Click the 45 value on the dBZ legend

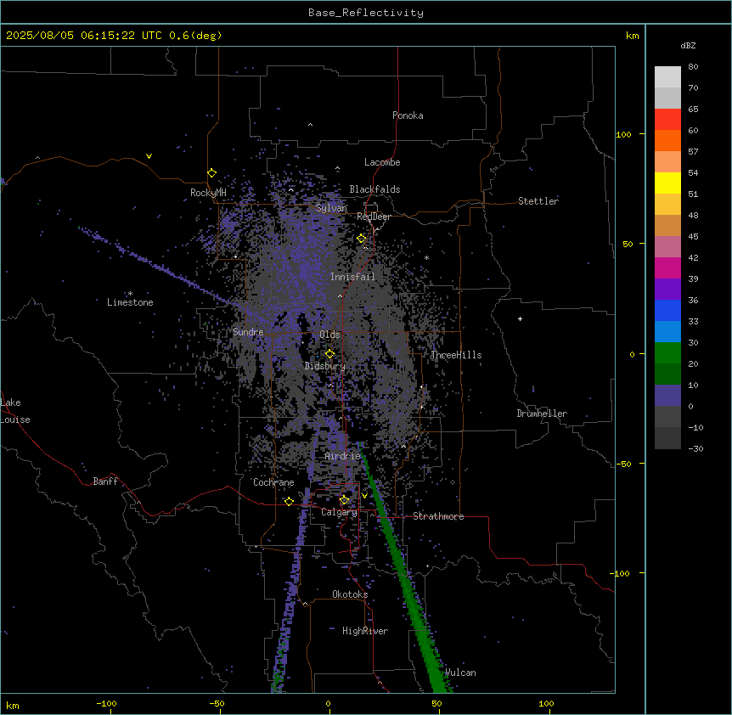tap(693, 236)
